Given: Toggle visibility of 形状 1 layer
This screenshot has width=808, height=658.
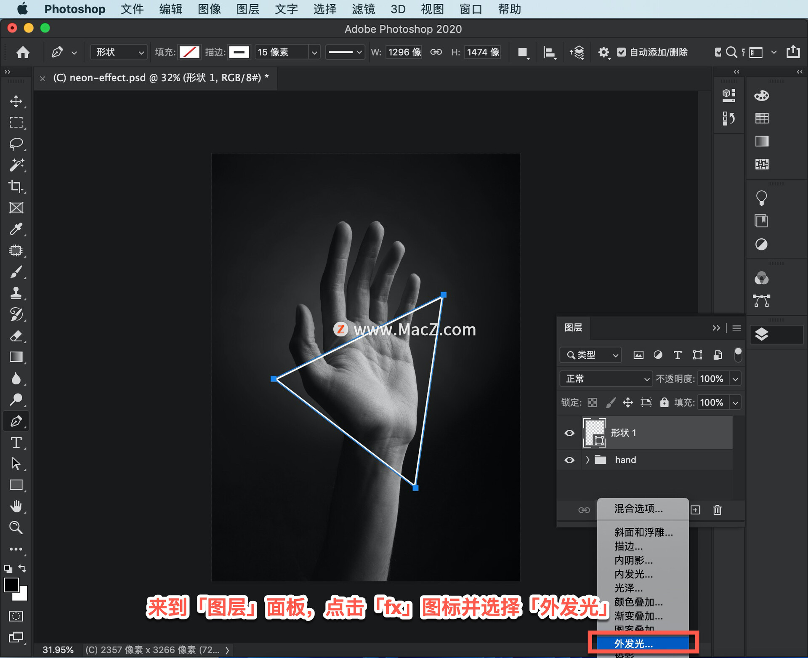Looking at the screenshot, I should (x=572, y=431).
